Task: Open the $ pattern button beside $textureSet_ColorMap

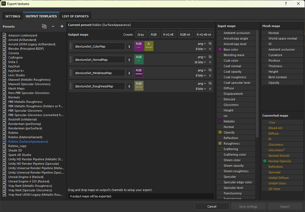Action: pyautogui.click(x=129, y=46)
